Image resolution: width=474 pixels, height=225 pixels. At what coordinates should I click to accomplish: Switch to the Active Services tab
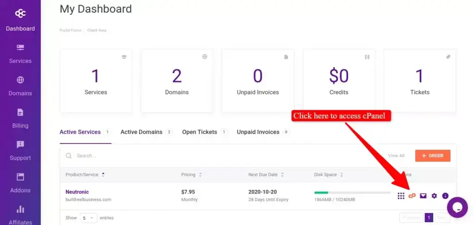[86, 132]
